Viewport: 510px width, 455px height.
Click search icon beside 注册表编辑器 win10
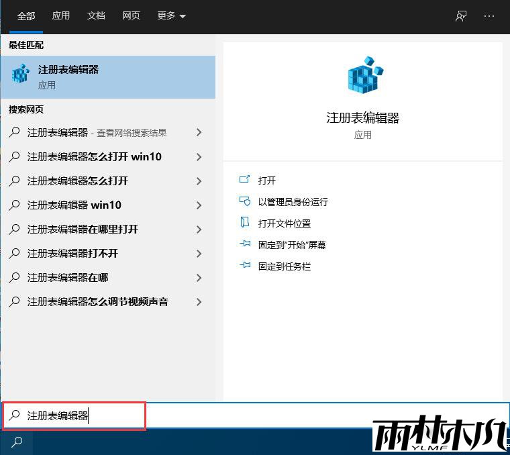point(14,205)
